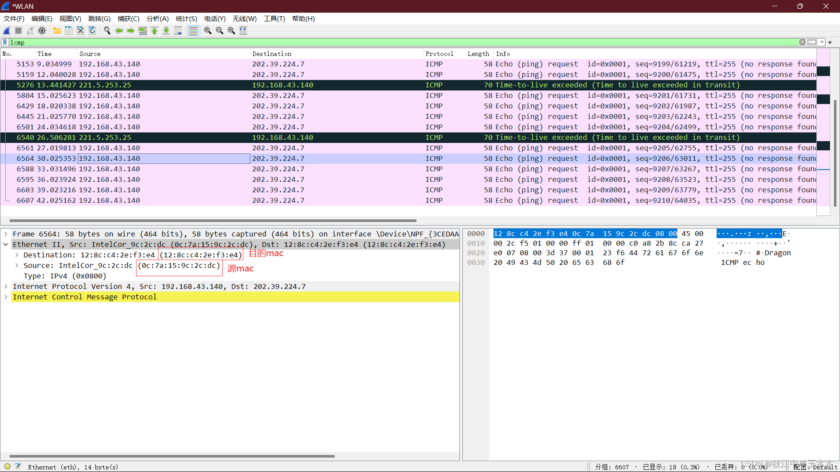The height and width of the screenshot is (472, 840).
Task: Click the packet list horizontal scrollbar
Action: click(213, 221)
